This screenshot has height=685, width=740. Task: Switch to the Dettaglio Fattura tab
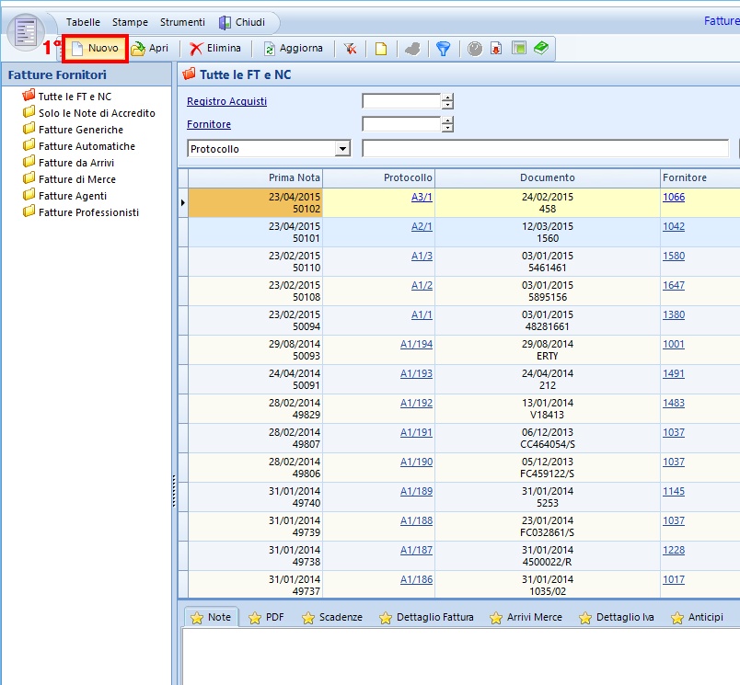pos(425,618)
